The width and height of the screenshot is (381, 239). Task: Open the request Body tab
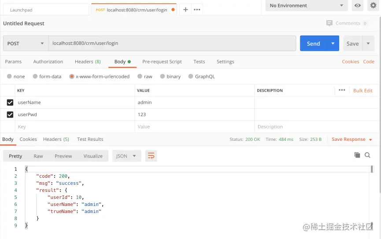pos(122,62)
